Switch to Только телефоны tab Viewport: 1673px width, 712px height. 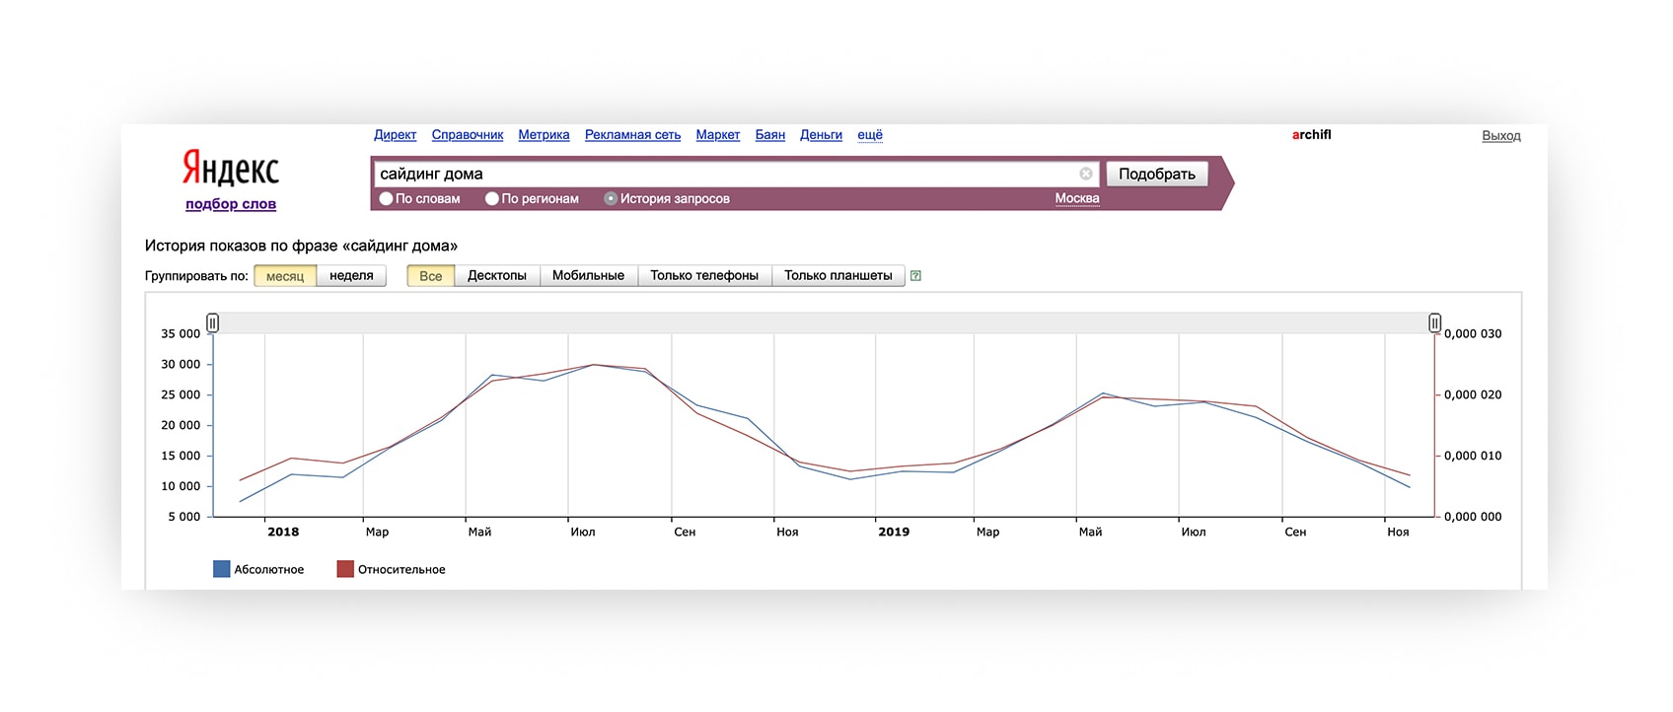coord(704,276)
